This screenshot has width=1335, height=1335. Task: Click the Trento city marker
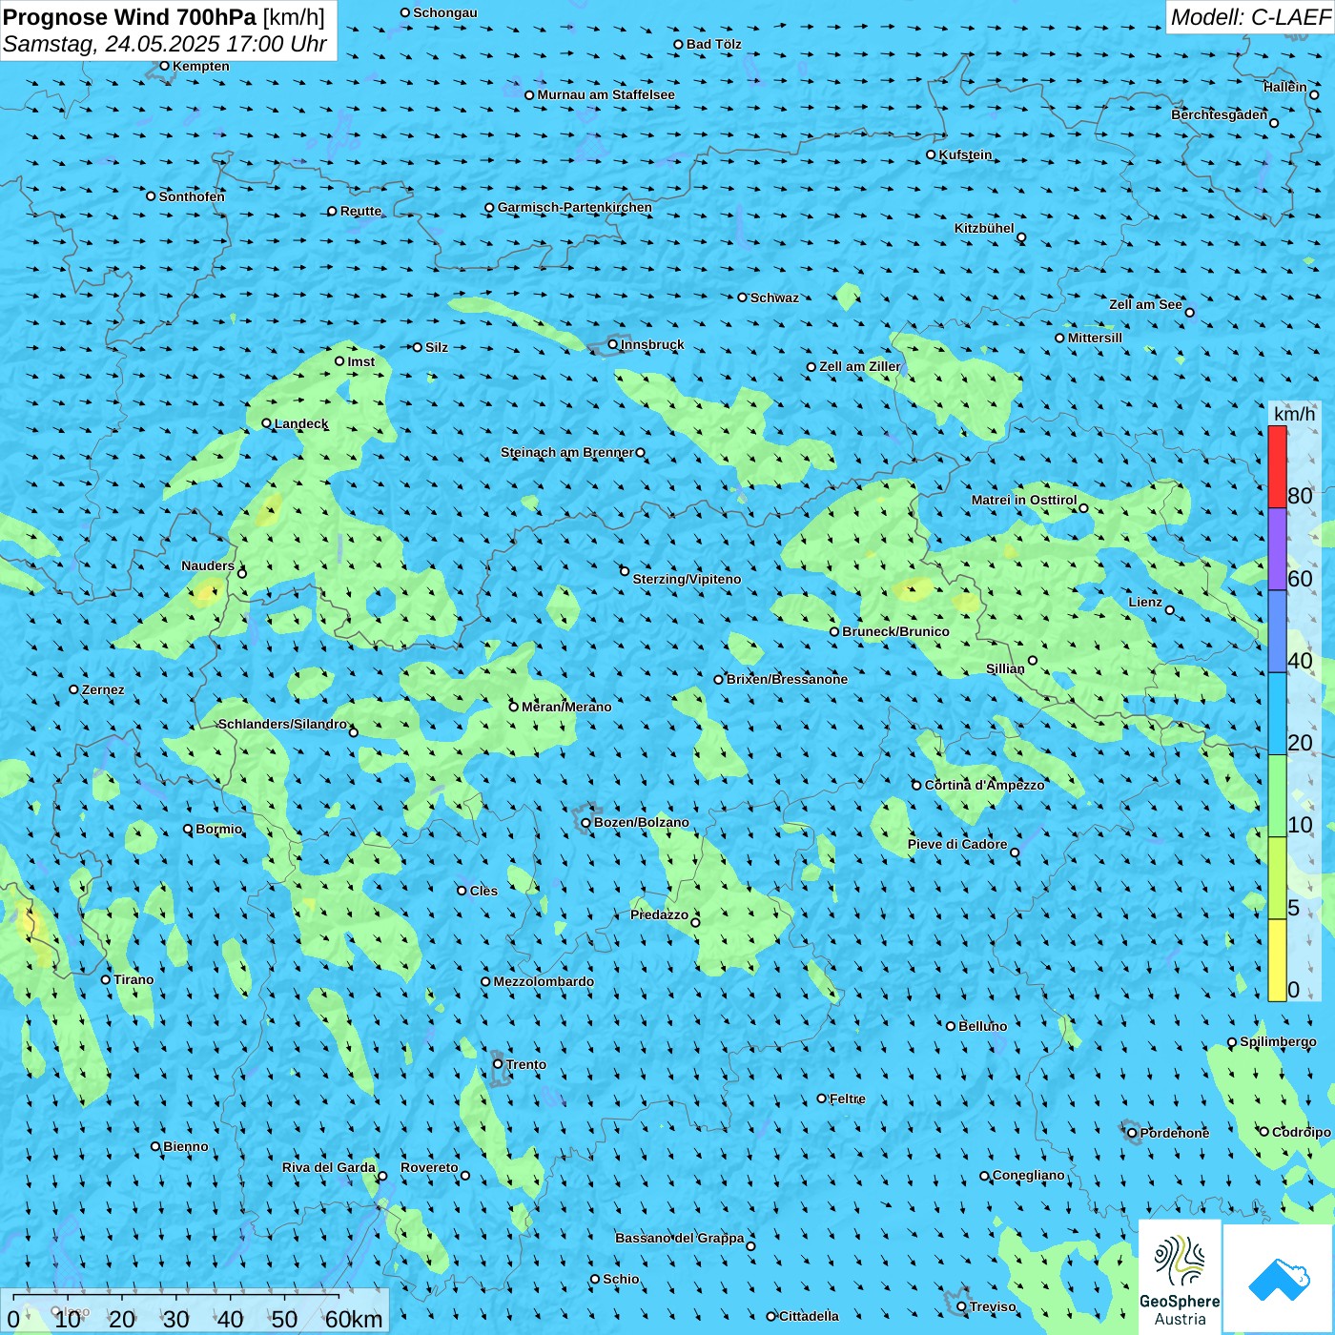(x=498, y=1064)
